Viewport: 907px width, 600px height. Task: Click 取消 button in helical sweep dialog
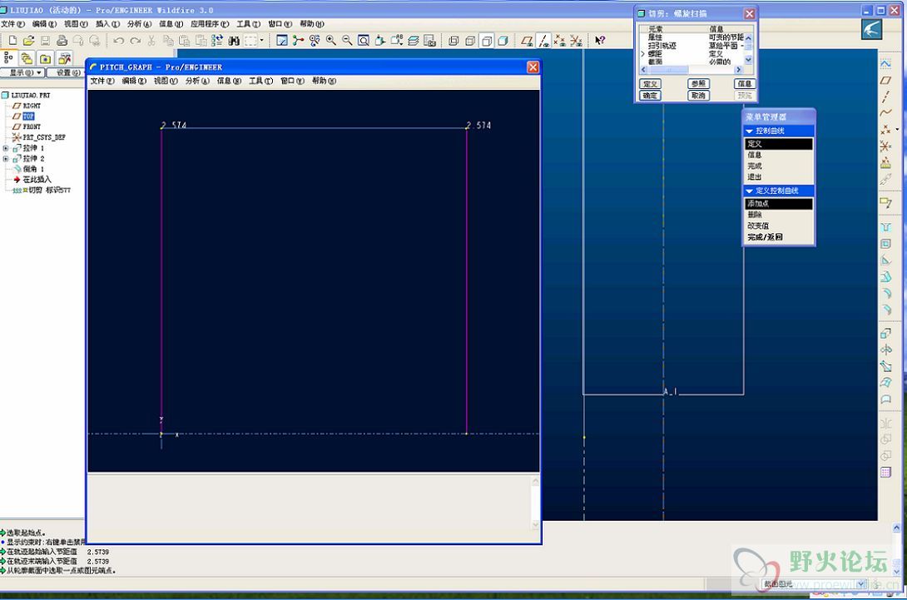[x=698, y=96]
